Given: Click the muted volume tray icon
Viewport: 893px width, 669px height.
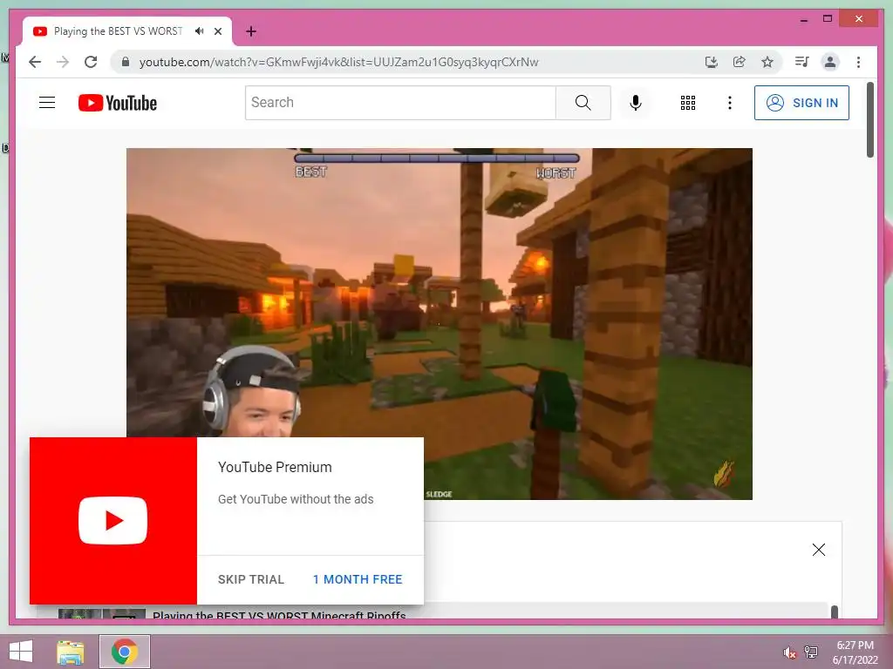Looking at the screenshot, I should [x=789, y=652].
